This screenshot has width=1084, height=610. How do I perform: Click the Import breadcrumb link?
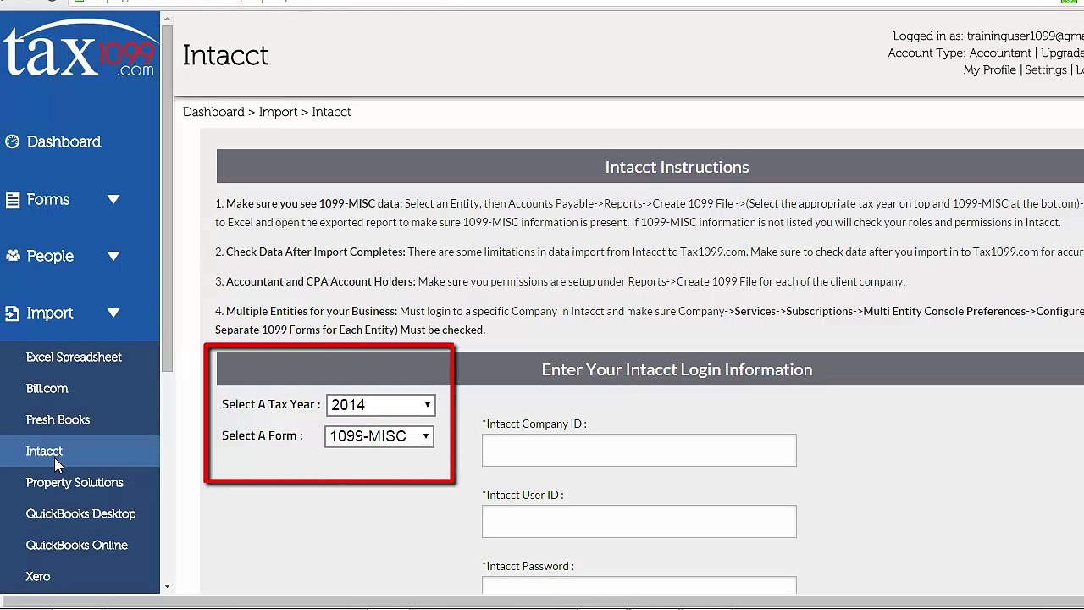278,112
